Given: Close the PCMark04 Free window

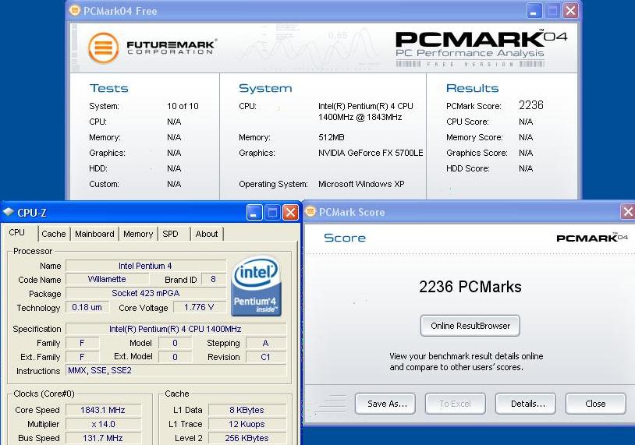Looking at the screenshot, I should point(570,11).
